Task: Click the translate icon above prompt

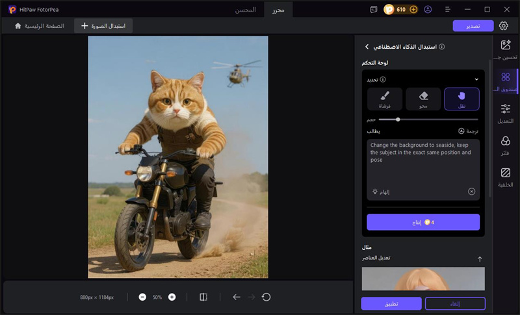Action: tap(461, 131)
